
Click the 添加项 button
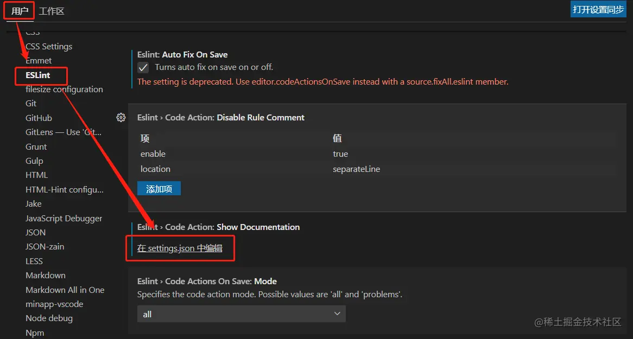pyautogui.click(x=159, y=188)
